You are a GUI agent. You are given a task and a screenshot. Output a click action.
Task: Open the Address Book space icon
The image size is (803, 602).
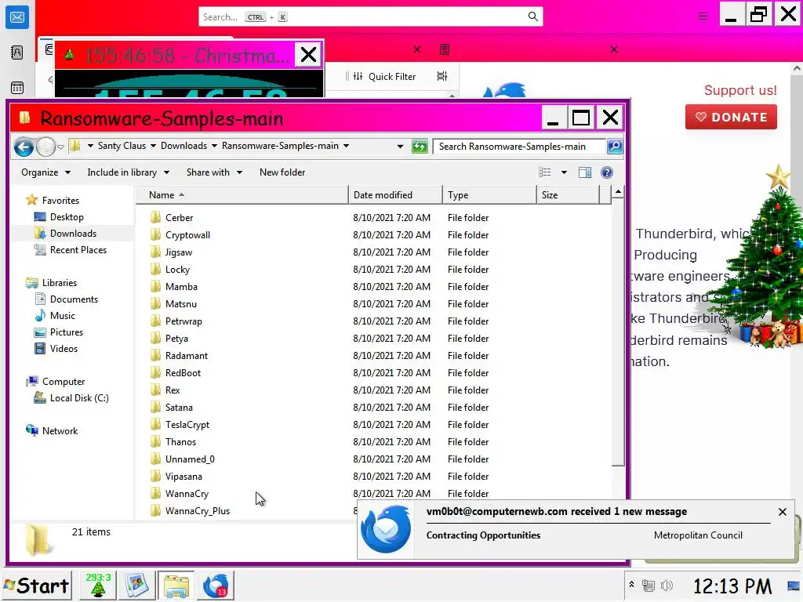pyautogui.click(x=17, y=53)
